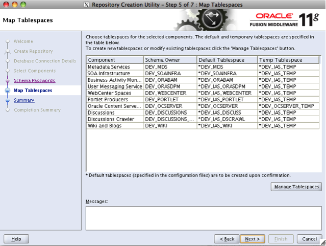The height and width of the screenshot is (246, 326).
Task: Go back with the Back button
Action: 227,239
